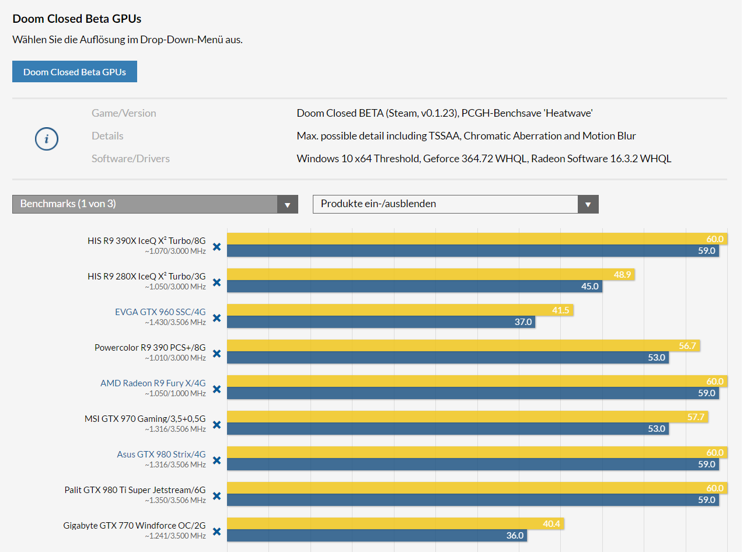Open the Benchmarks (1 von 3) dropdown
747x552 pixels.
155,204
